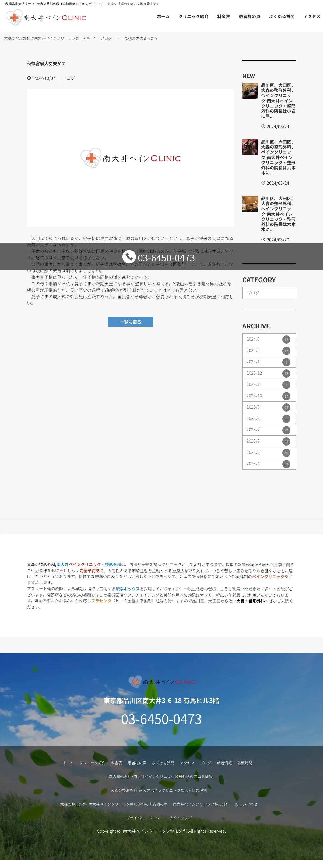The height and width of the screenshot is (860, 323).
Task: Click the article title 秋篠宮家大丈夫か？
Action: tap(46, 63)
